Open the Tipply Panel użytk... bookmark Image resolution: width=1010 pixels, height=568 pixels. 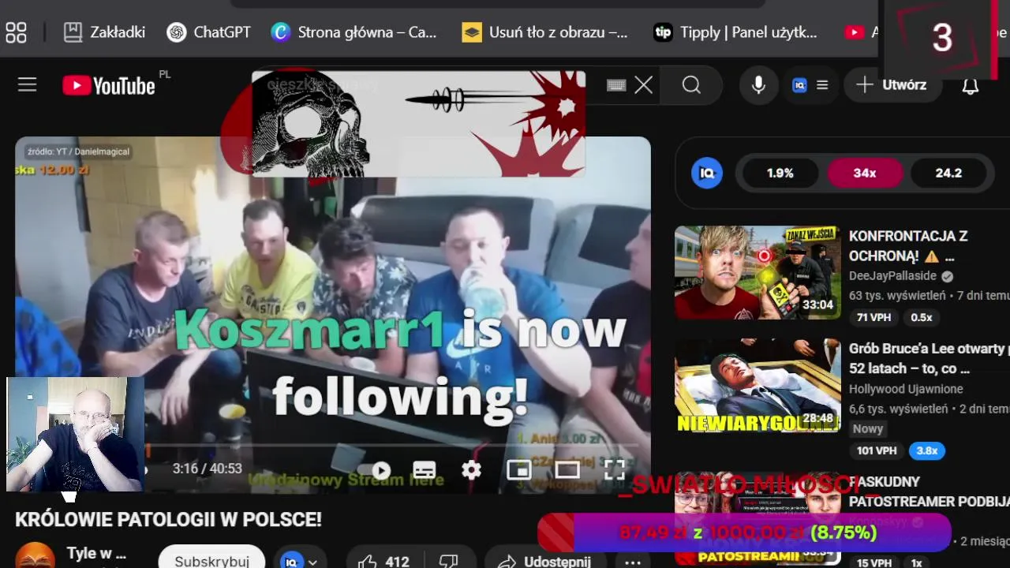pos(735,32)
